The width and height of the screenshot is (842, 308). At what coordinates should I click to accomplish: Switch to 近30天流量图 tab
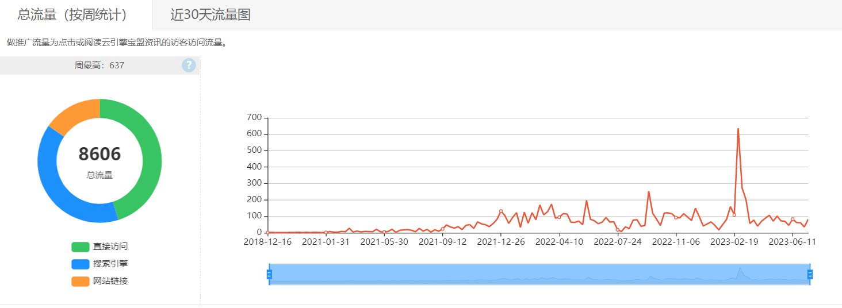[x=210, y=15]
